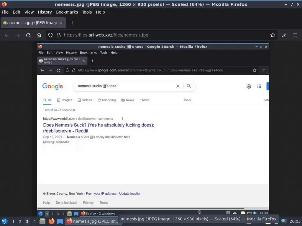Screen dimensions: 302x226
Task: Click the News tab in pictured Google results
Action: click(x=127, y=100)
